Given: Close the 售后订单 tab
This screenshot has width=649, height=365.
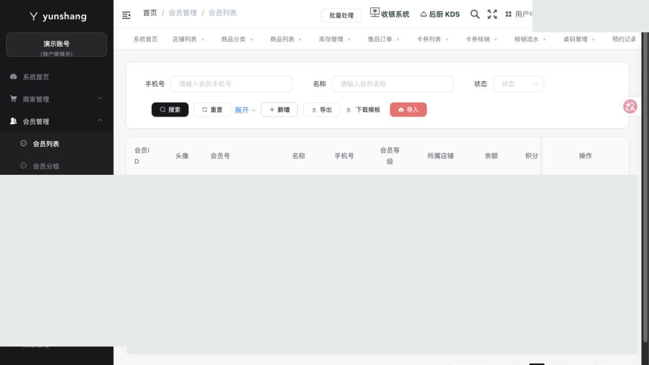Looking at the screenshot, I should [x=398, y=39].
